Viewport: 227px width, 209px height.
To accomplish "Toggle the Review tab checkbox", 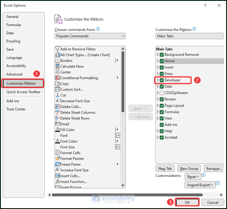I will click(x=162, y=99).
